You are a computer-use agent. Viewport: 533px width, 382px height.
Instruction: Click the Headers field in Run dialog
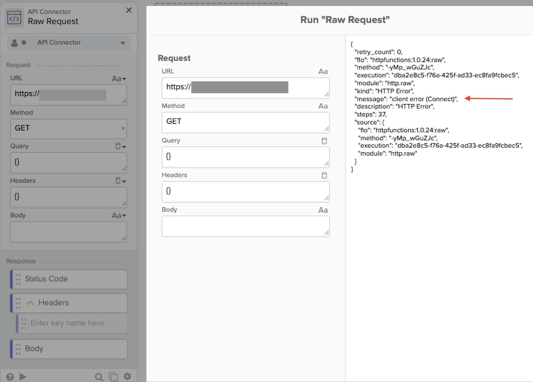(245, 192)
